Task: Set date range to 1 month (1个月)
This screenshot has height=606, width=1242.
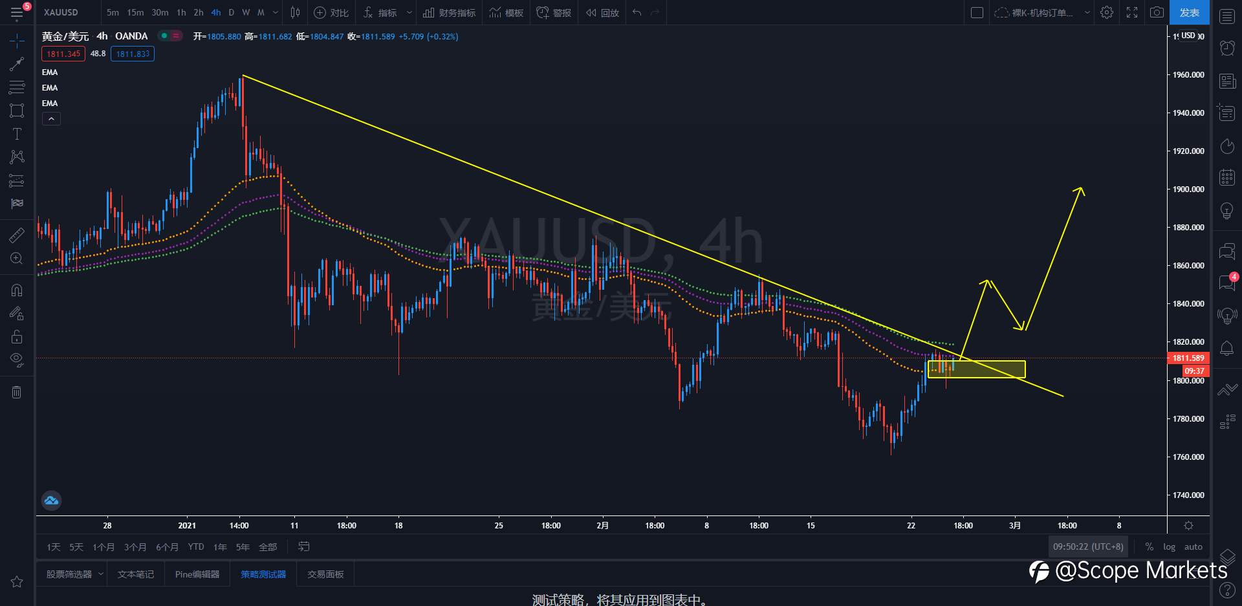Action: tap(103, 547)
